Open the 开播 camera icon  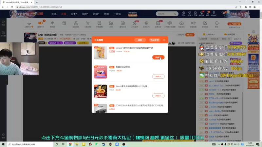196,14
